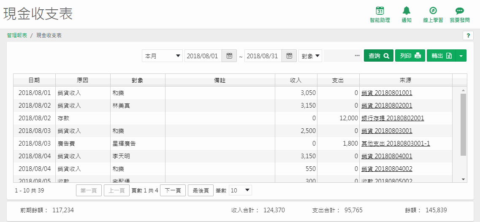
Task: Open source link 銷貨 20180802001
Action: (387, 106)
